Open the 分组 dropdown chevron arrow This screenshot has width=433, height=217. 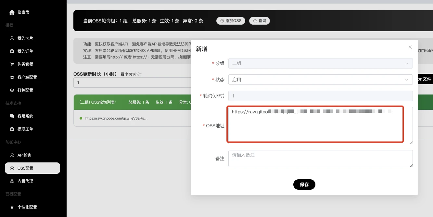point(406,63)
